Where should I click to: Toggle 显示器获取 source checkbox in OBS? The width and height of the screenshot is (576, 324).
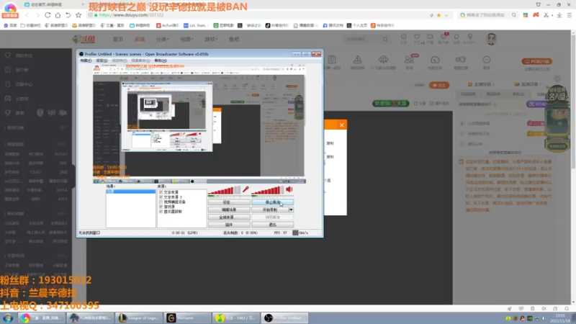(x=161, y=212)
